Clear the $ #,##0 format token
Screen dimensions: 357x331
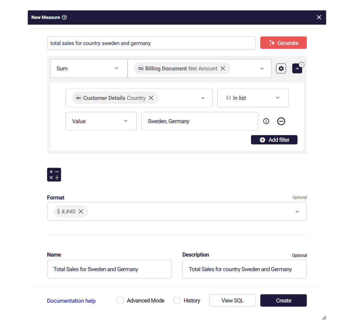[x=81, y=211]
